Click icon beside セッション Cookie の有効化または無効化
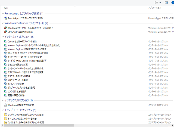Screen dimensions: 174x127 tap(5, 68)
